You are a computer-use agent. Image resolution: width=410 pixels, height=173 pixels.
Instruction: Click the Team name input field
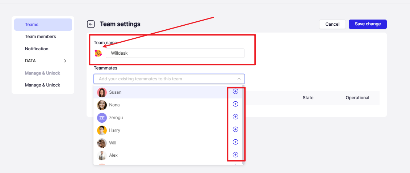tap(175, 53)
